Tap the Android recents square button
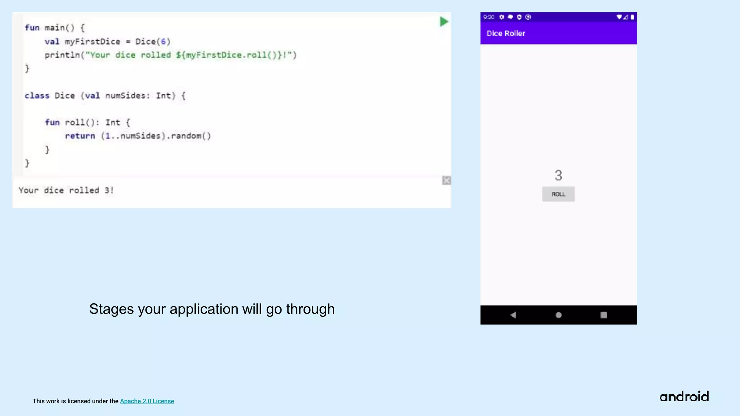The width and height of the screenshot is (740, 416). (x=603, y=315)
